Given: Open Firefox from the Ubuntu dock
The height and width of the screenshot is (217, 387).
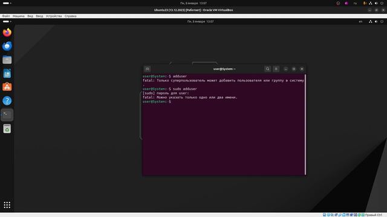Looking at the screenshot, I should pos(7,32).
